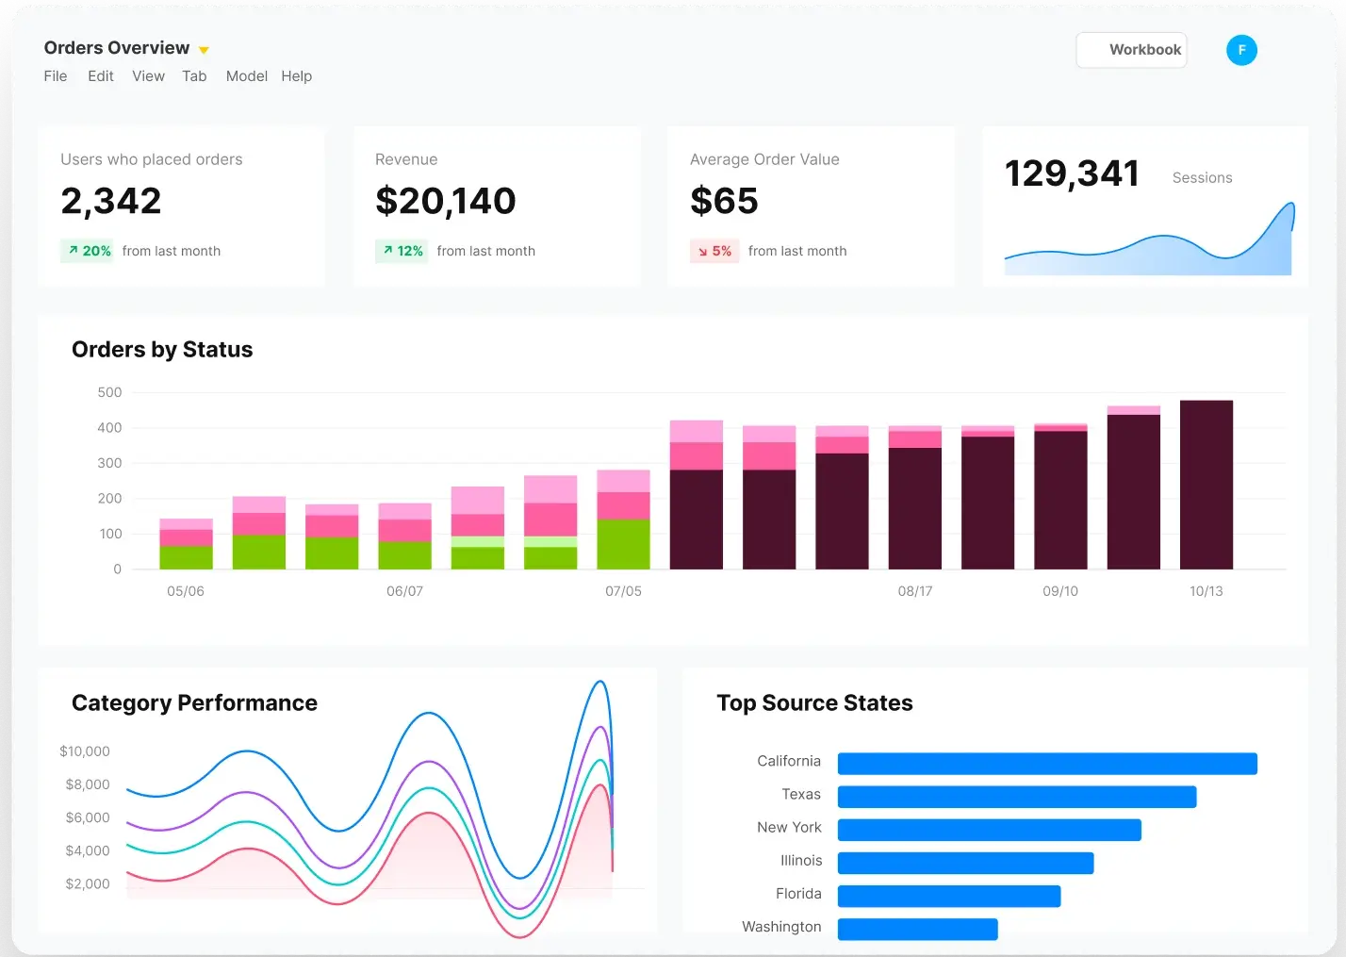Click the Average Order Value label

click(764, 159)
